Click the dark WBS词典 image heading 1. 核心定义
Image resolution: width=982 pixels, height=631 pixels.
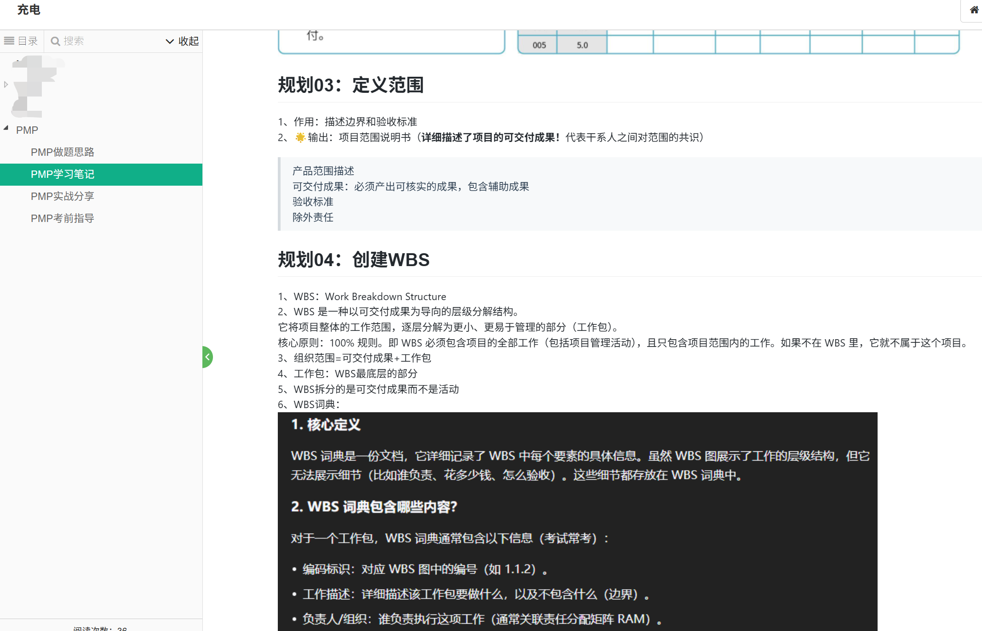point(326,425)
